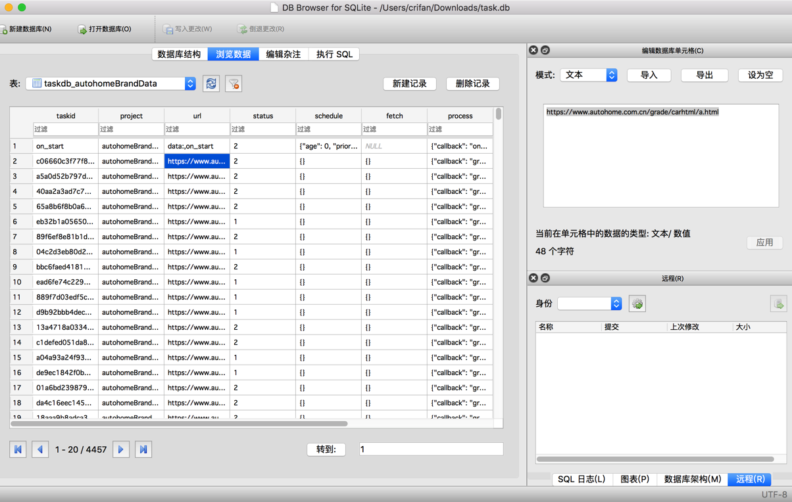The image size is (792, 502).
Task: Open SQL Log bottom tab
Action: coord(582,479)
